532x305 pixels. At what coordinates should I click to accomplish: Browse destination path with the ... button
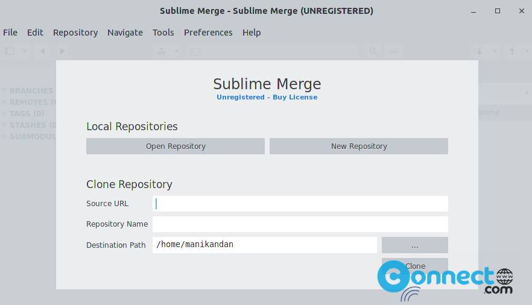(x=414, y=245)
